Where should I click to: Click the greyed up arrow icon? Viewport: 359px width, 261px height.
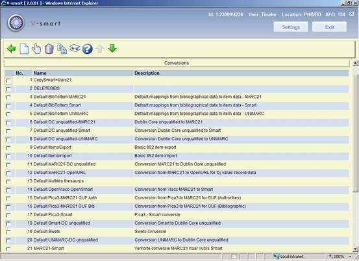(100, 48)
